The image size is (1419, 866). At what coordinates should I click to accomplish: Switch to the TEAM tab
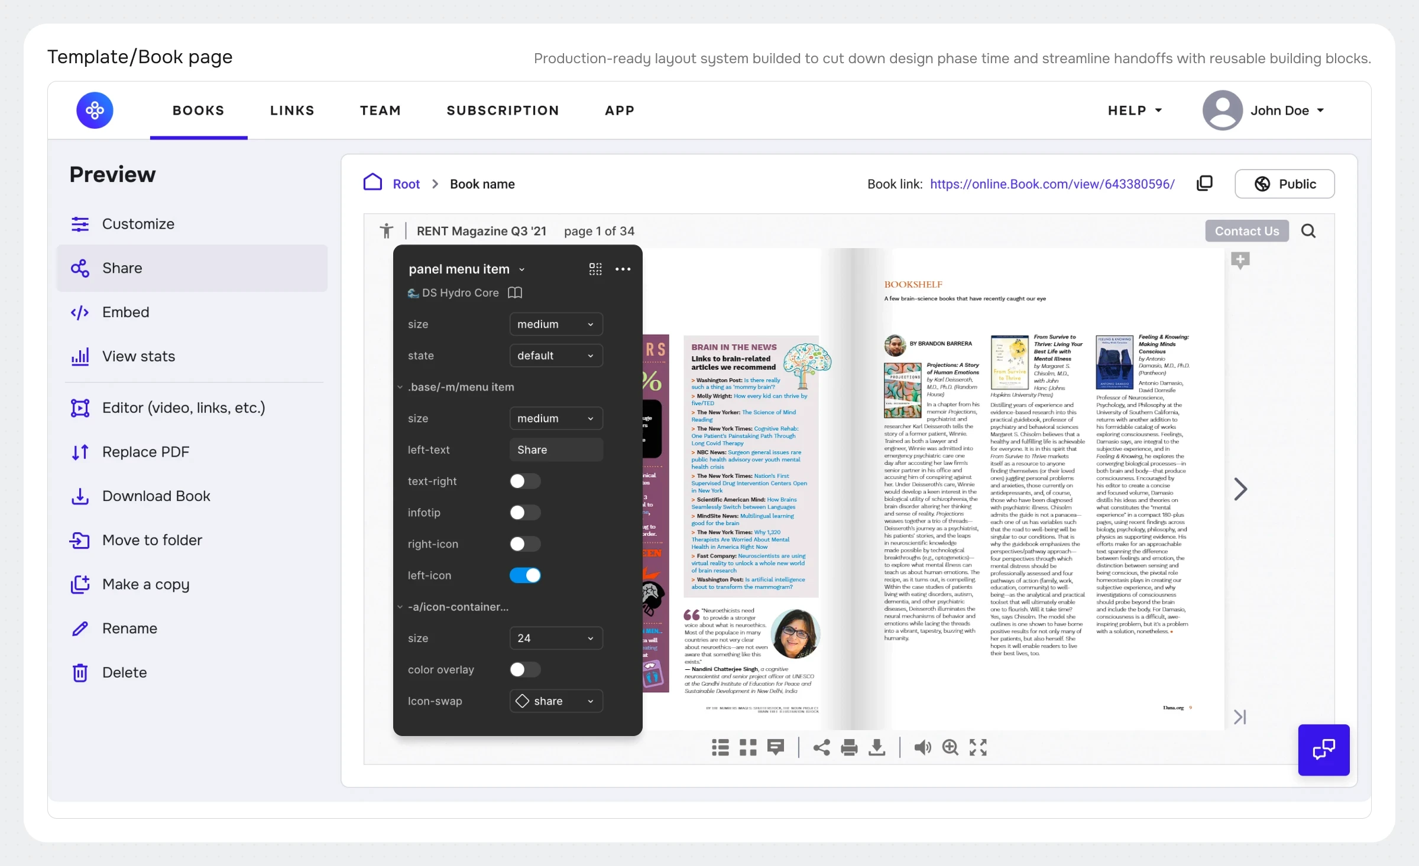(x=380, y=110)
